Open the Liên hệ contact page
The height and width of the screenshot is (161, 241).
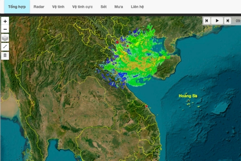(137, 7)
